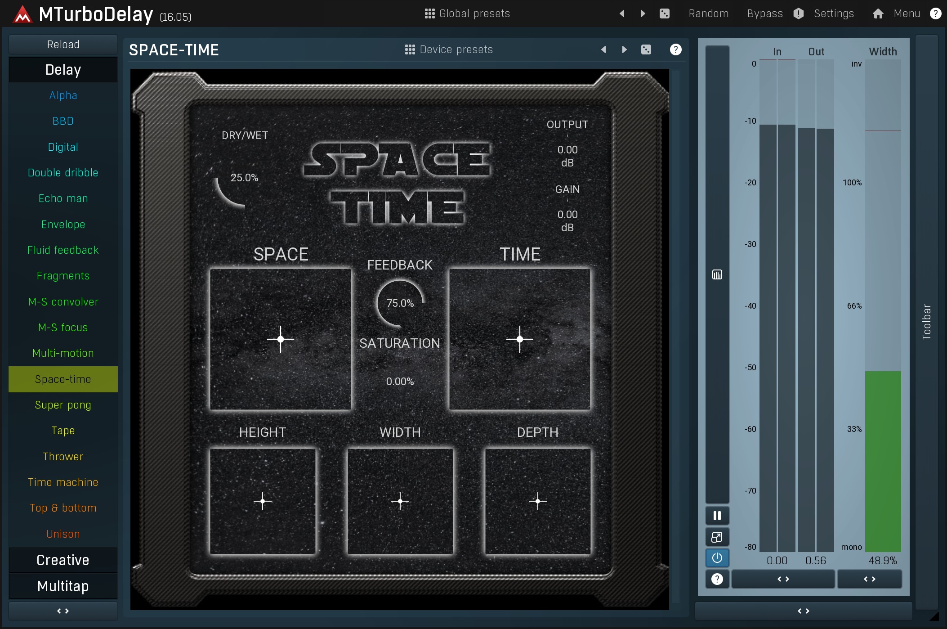Open the top-right help question mark
The image size is (947, 629).
tap(935, 13)
